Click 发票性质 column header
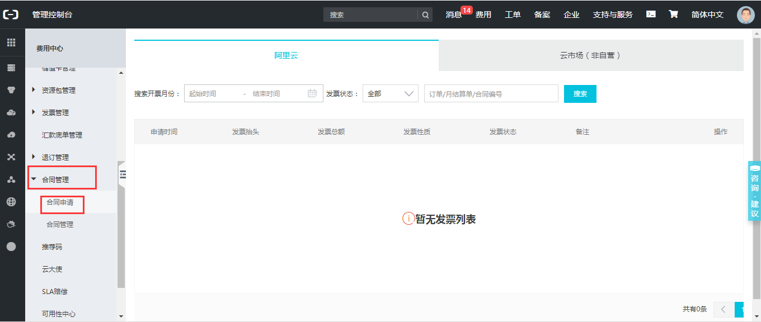 tap(417, 132)
